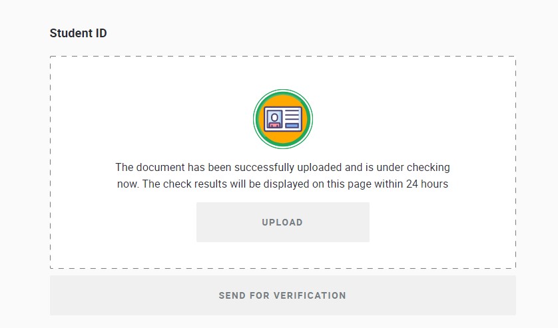Click the text lines on the ID card icon
This screenshot has height=328, width=558.
tap(292, 116)
